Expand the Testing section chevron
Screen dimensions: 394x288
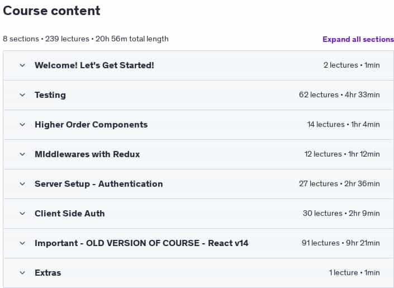(x=22, y=95)
